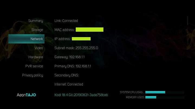
Task: Click the redacted IP address value
Action: 81,39
